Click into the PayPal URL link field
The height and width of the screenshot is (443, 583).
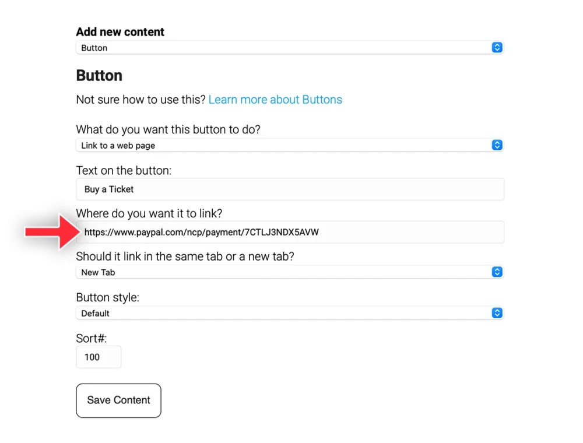click(290, 232)
